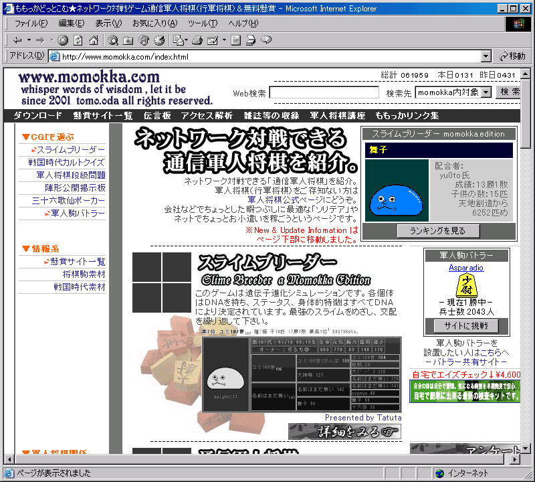This screenshot has width=535, height=482.
Task: Go to the Home page icon
Action: tap(94, 40)
